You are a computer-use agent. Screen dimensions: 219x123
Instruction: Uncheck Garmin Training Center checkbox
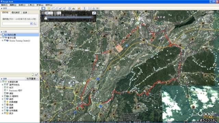tap(5, 40)
